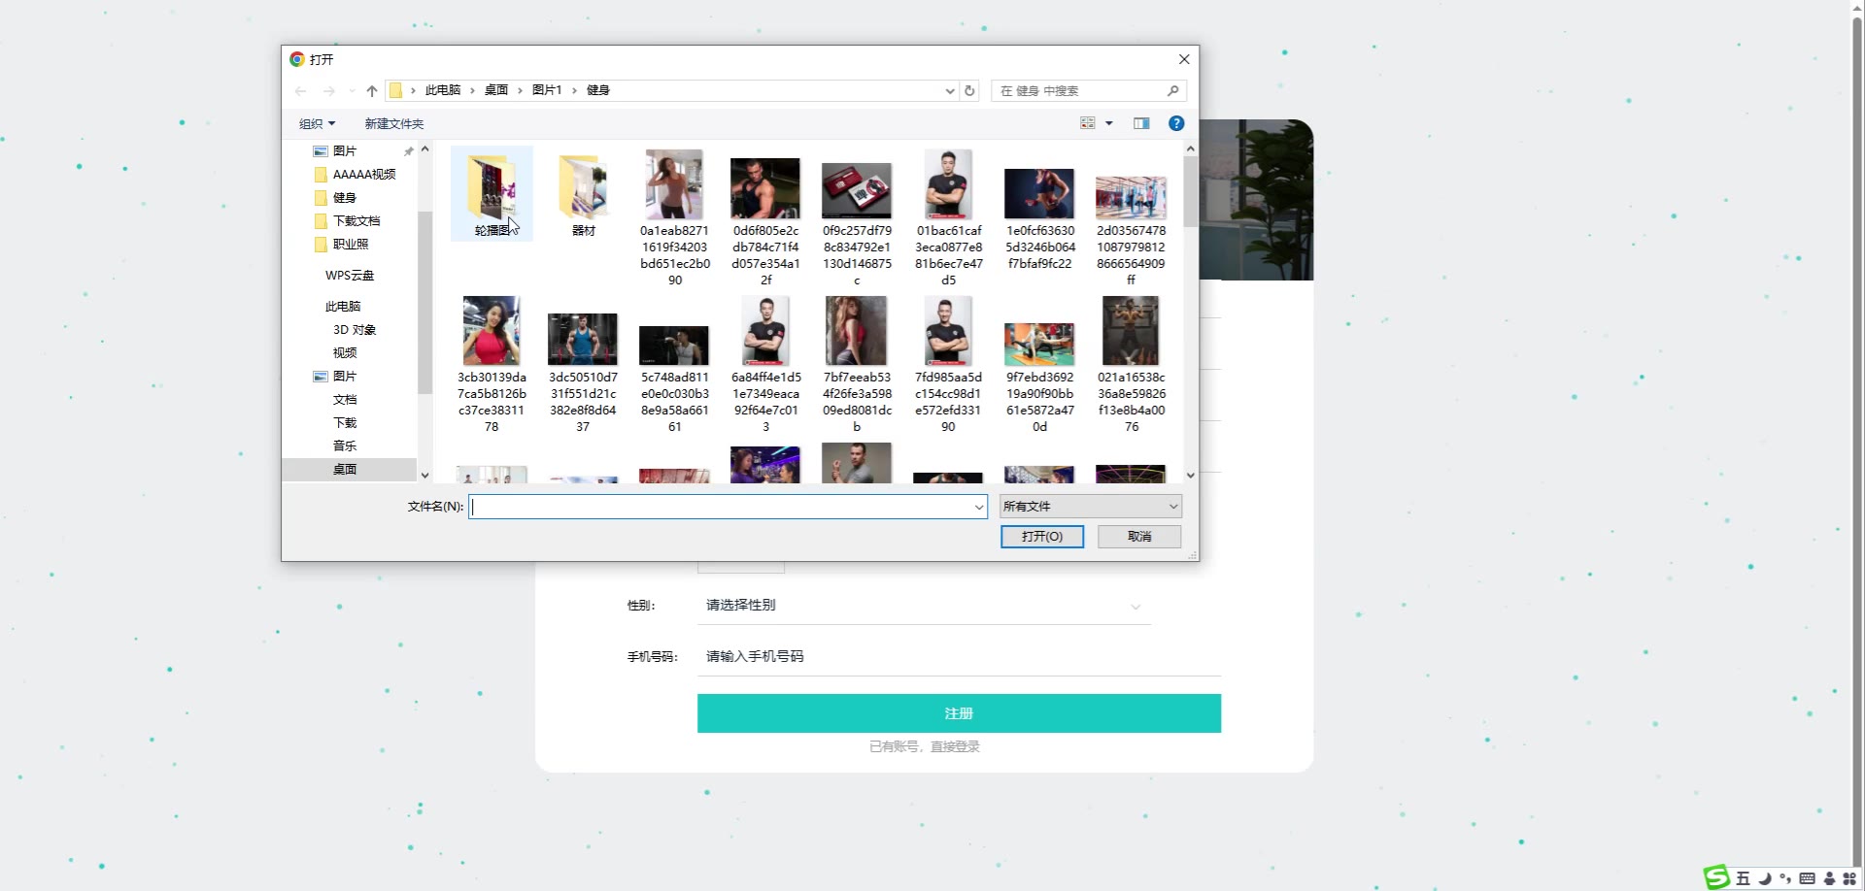The width and height of the screenshot is (1865, 891).
Task: Click the 打开(O) button
Action: coord(1041,537)
